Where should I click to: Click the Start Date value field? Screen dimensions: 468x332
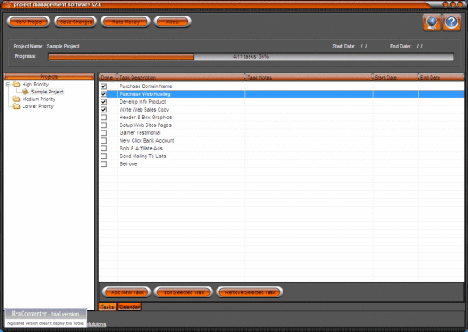(x=363, y=46)
